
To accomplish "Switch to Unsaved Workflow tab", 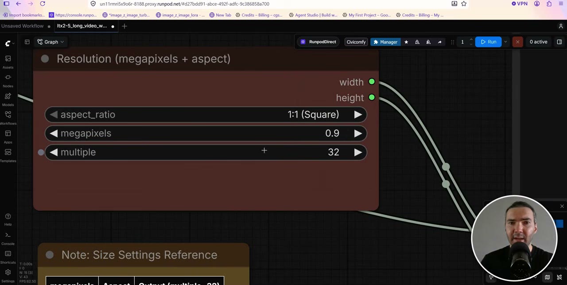I will [x=23, y=26].
